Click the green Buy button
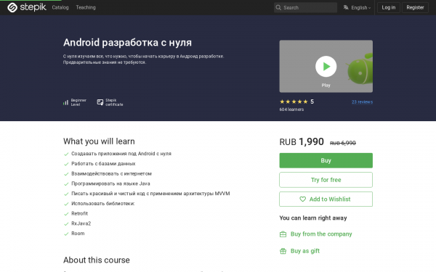The height and width of the screenshot is (272, 436). 326,160
